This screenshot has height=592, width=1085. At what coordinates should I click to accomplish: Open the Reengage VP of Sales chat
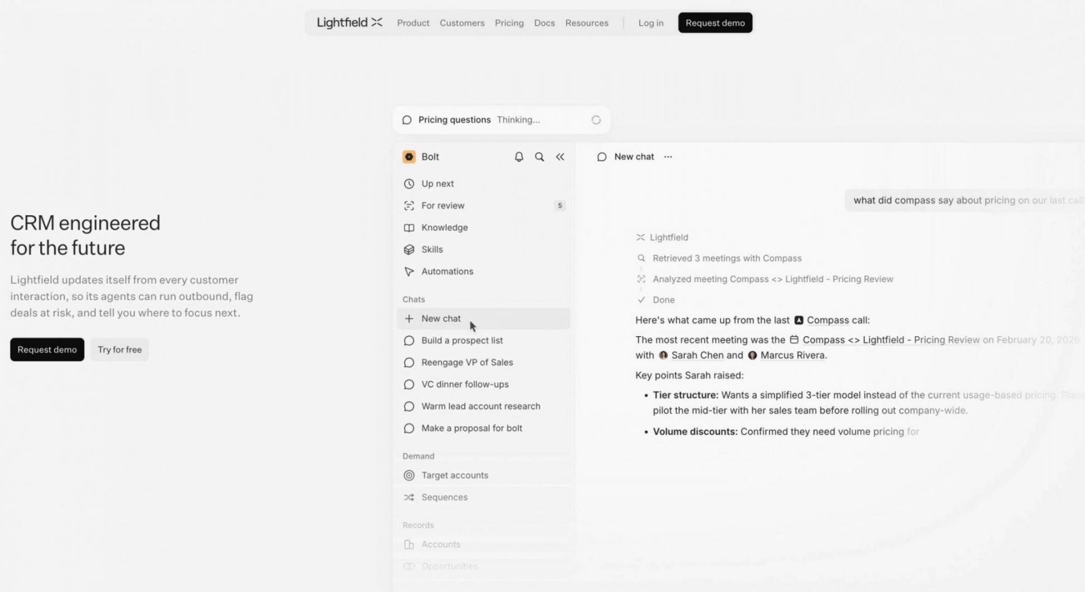(483, 362)
